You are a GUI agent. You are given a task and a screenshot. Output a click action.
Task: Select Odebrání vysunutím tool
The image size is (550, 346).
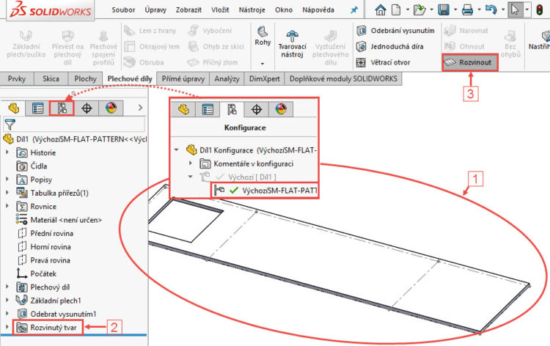[x=396, y=31]
